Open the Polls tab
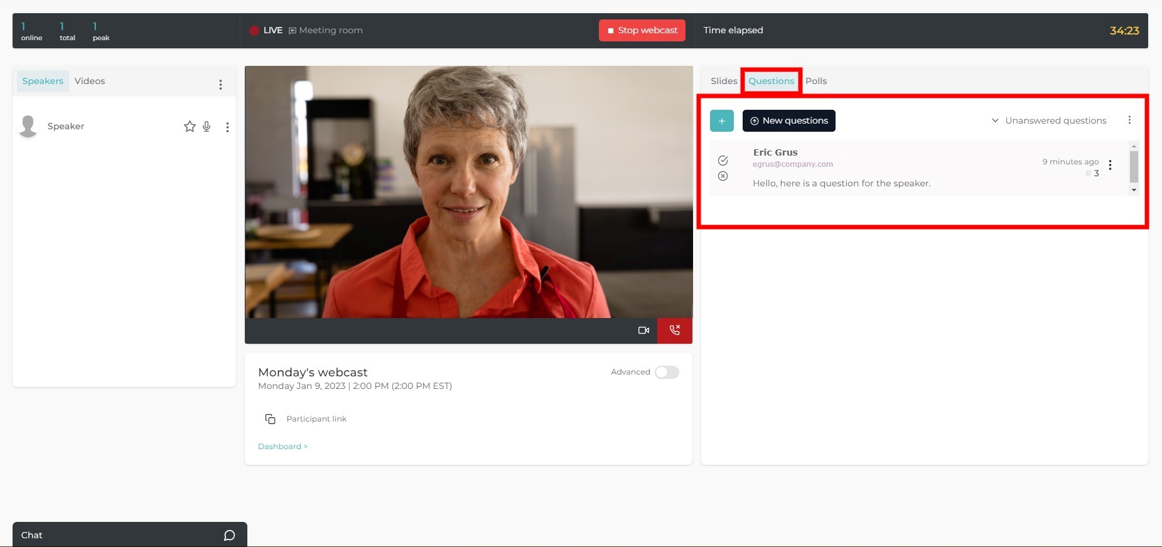 click(816, 81)
